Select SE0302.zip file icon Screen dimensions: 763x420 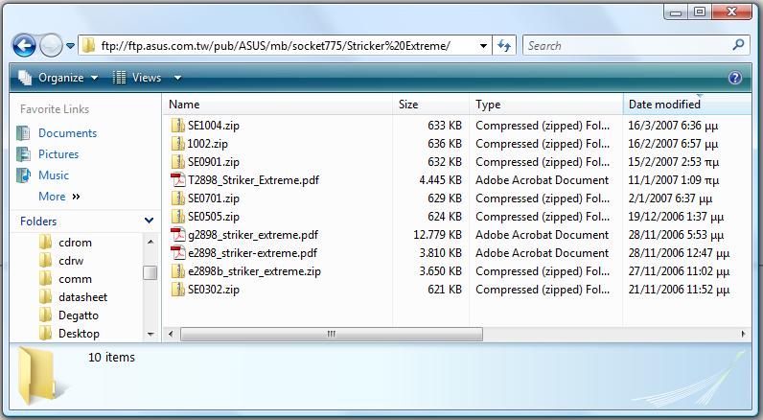click(x=177, y=290)
